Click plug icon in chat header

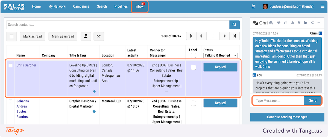[299, 23]
